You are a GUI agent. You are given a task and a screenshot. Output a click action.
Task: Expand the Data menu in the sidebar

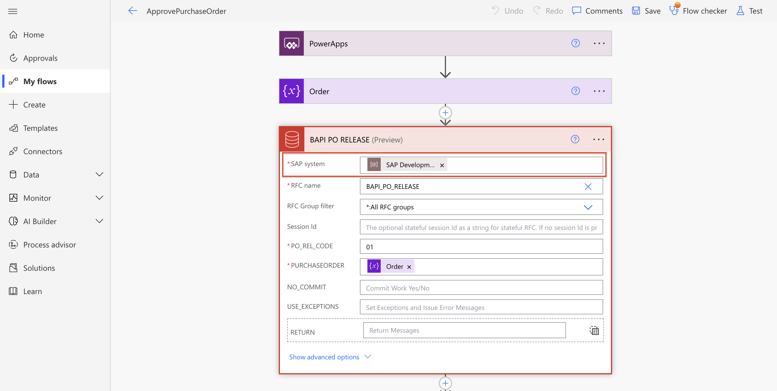click(x=99, y=174)
